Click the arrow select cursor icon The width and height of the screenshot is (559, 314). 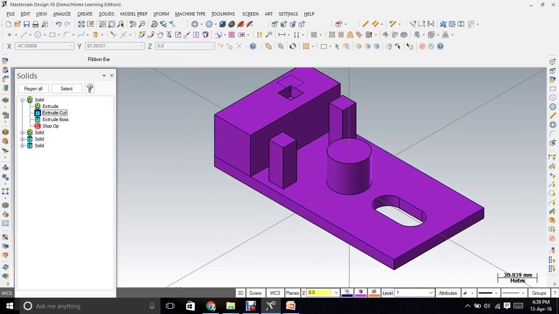coord(337,46)
